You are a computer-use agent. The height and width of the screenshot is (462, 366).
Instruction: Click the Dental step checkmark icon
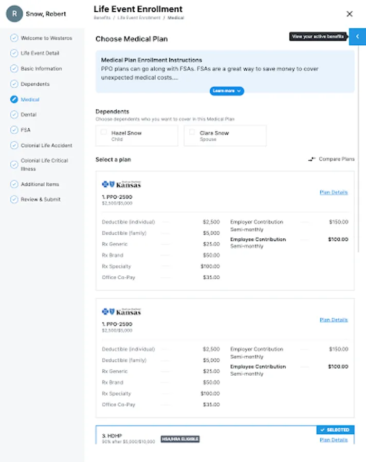[x=14, y=115]
